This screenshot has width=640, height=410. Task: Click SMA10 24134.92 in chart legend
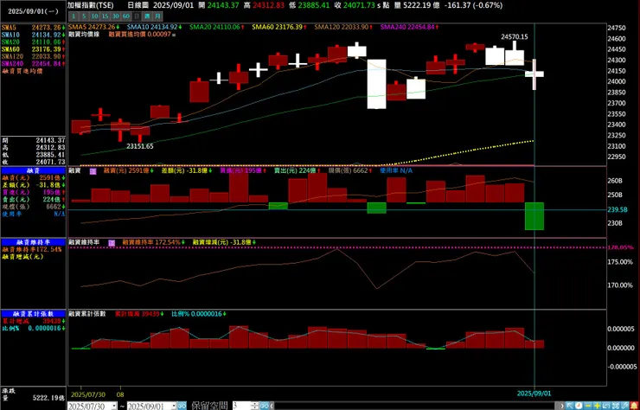tap(154, 27)
